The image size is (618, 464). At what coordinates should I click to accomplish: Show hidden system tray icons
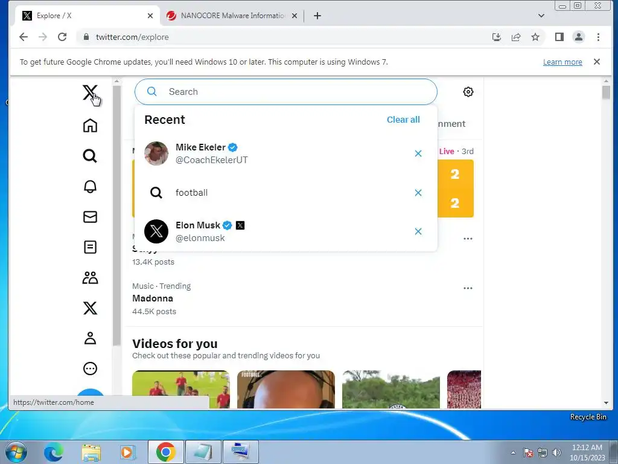(513, 453)
